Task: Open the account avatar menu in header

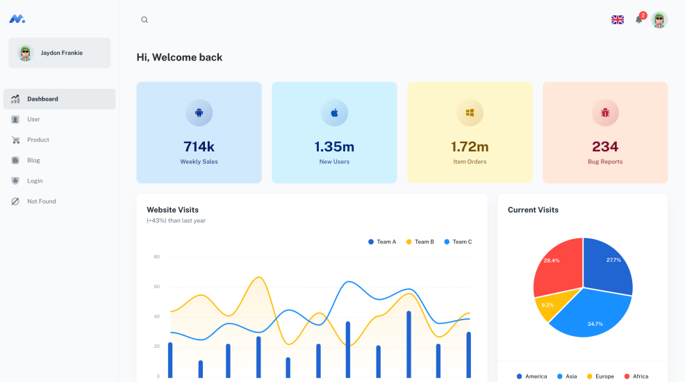Action: [x=659, y=19]
